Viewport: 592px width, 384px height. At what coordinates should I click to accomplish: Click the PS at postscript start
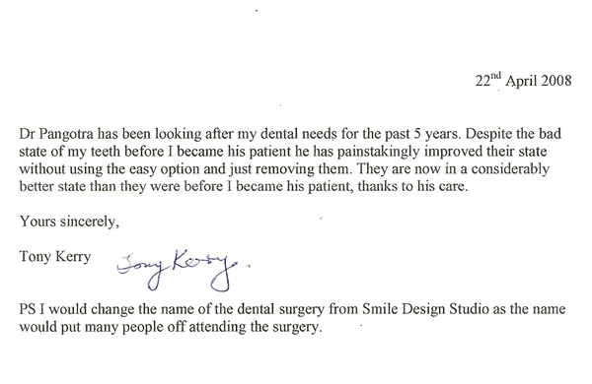click(x=28, y=309)
